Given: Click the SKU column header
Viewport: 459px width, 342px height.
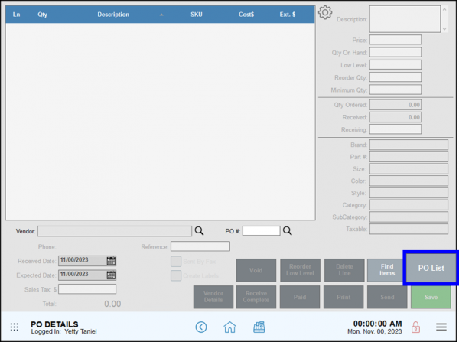Looking at the screenshot, I should pos(197,15).
